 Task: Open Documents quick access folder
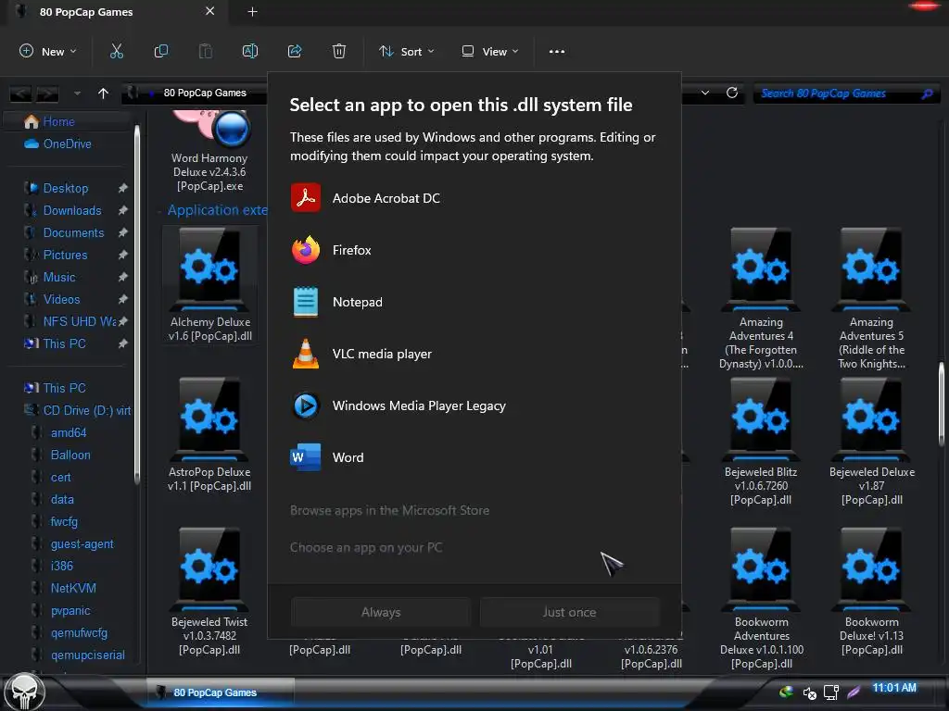click(73, 232)
